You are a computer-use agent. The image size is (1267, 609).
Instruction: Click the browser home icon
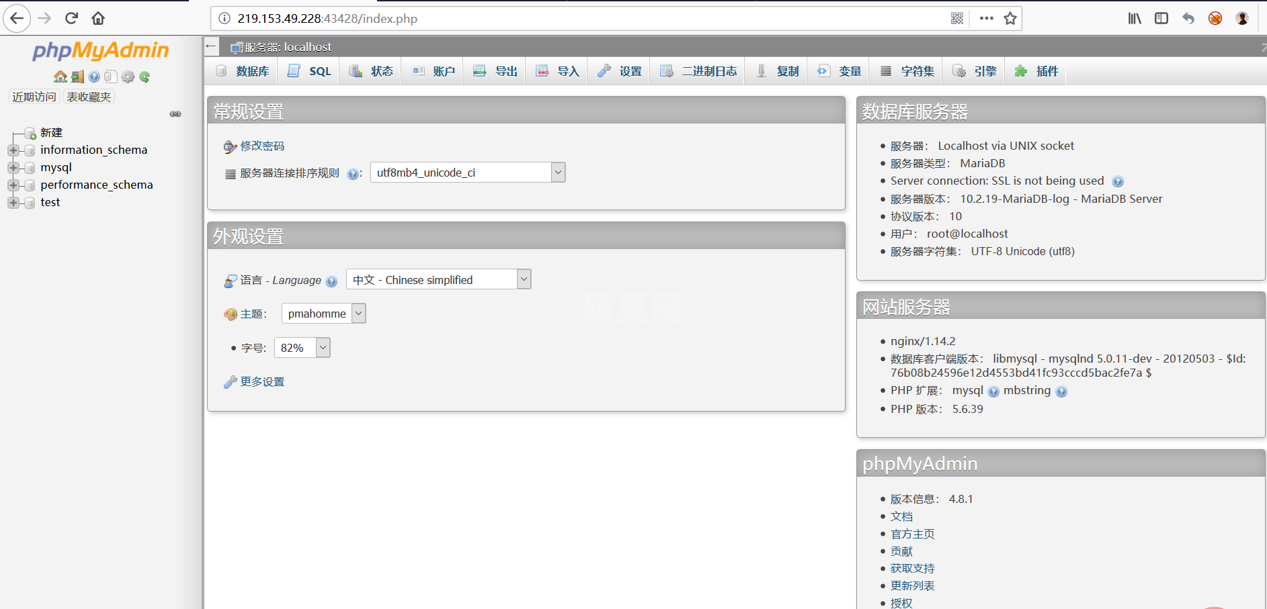click(x=98, y=18)
